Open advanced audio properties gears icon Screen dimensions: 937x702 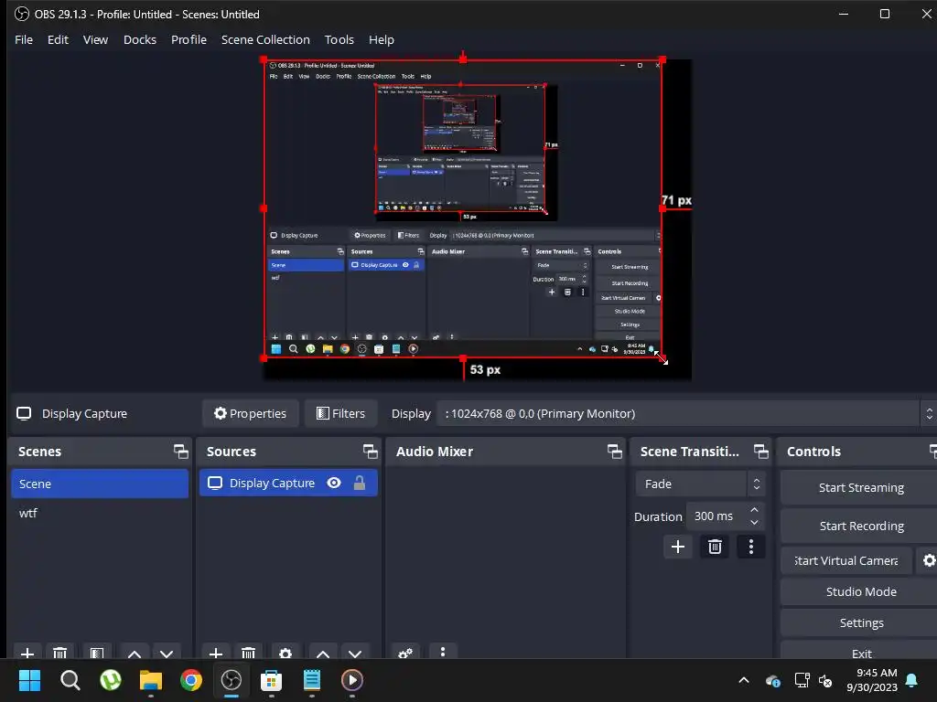point(405,653)
